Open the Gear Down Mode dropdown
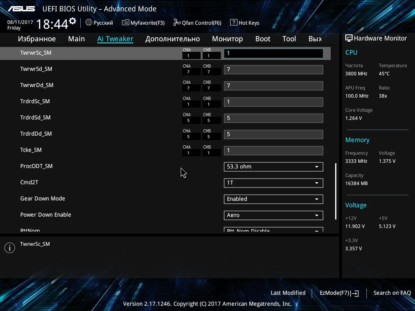Screen dimensions: 415x311 coord(274,199)
